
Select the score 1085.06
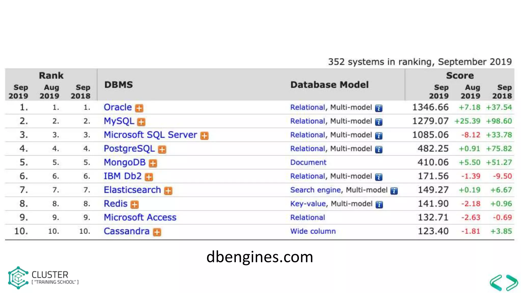pos(430,135)
